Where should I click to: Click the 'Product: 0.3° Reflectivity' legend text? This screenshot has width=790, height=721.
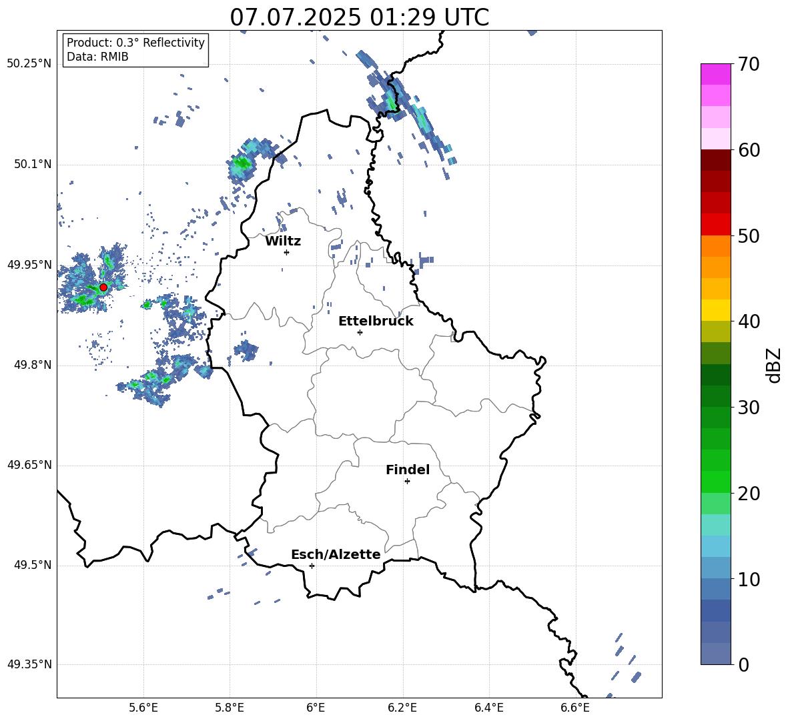pos(135,42)
